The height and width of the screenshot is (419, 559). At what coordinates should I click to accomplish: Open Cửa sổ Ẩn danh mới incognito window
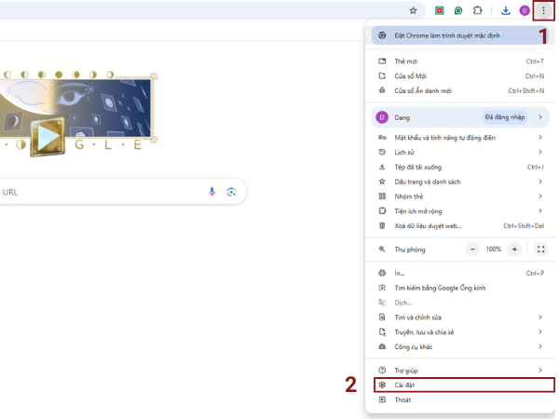click(460, 90)
